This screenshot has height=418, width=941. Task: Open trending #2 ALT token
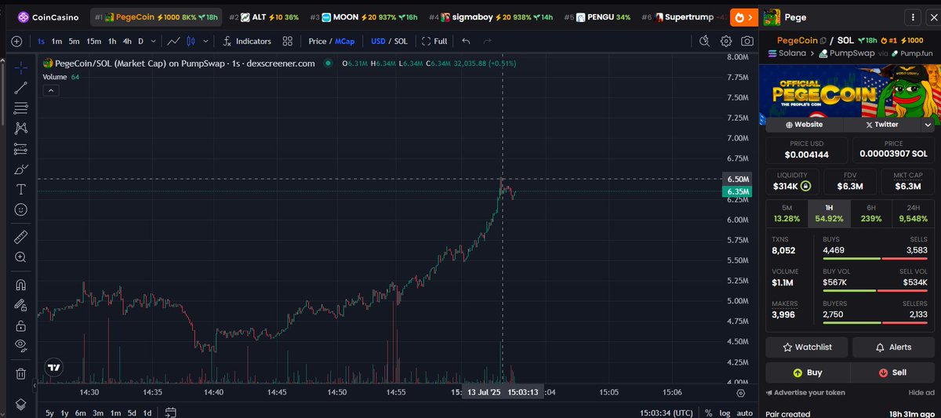tap(263, 16)
